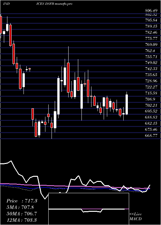Click the 50MA : 706.7 readout

pyautogui.click(x=22, y=213)
